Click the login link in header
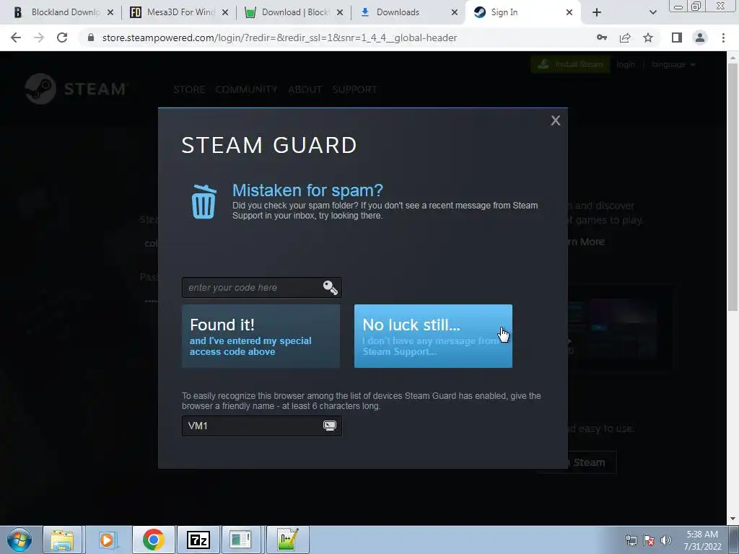Image resolution: width=739 pixels, height=554 pixels. (x=626, y=64)
